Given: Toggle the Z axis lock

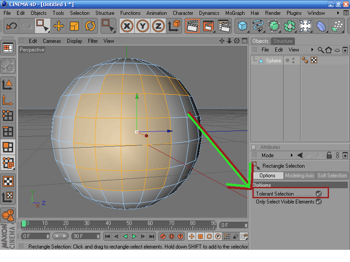Looking at the screenshot, I should pyautogui.click(x=158, y=26).
